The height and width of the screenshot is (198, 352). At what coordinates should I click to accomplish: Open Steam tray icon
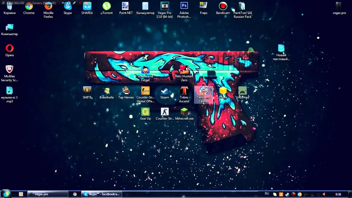click(287, 194)
